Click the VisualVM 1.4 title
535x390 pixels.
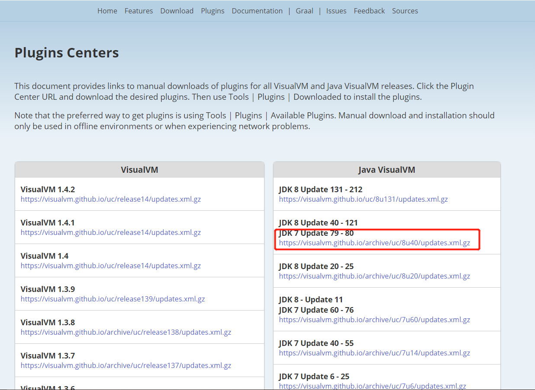tap(45, 256)
